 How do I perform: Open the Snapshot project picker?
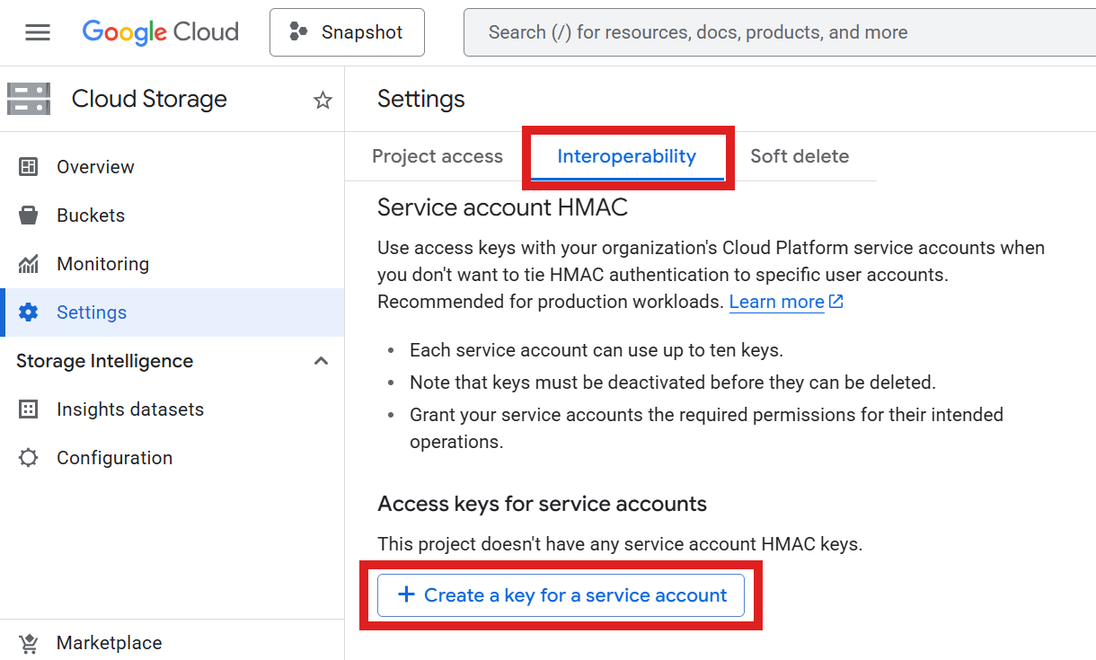(x=347, y=32)
